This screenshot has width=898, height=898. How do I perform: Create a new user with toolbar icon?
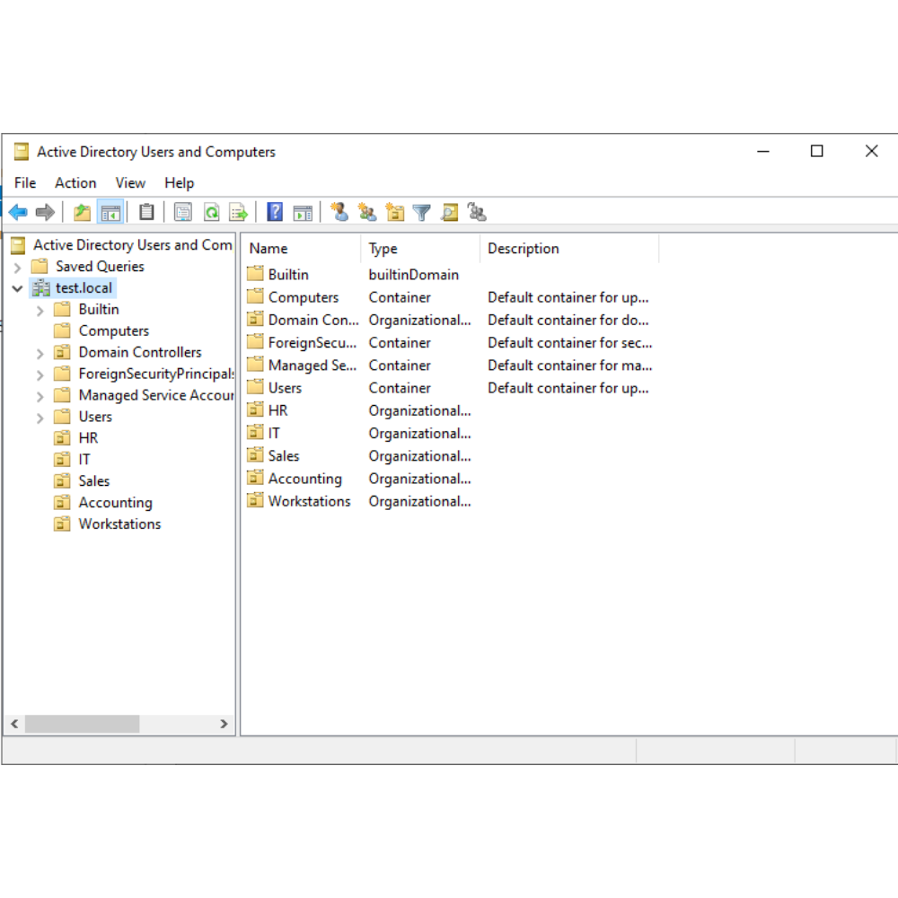click(x=339, y=212)
